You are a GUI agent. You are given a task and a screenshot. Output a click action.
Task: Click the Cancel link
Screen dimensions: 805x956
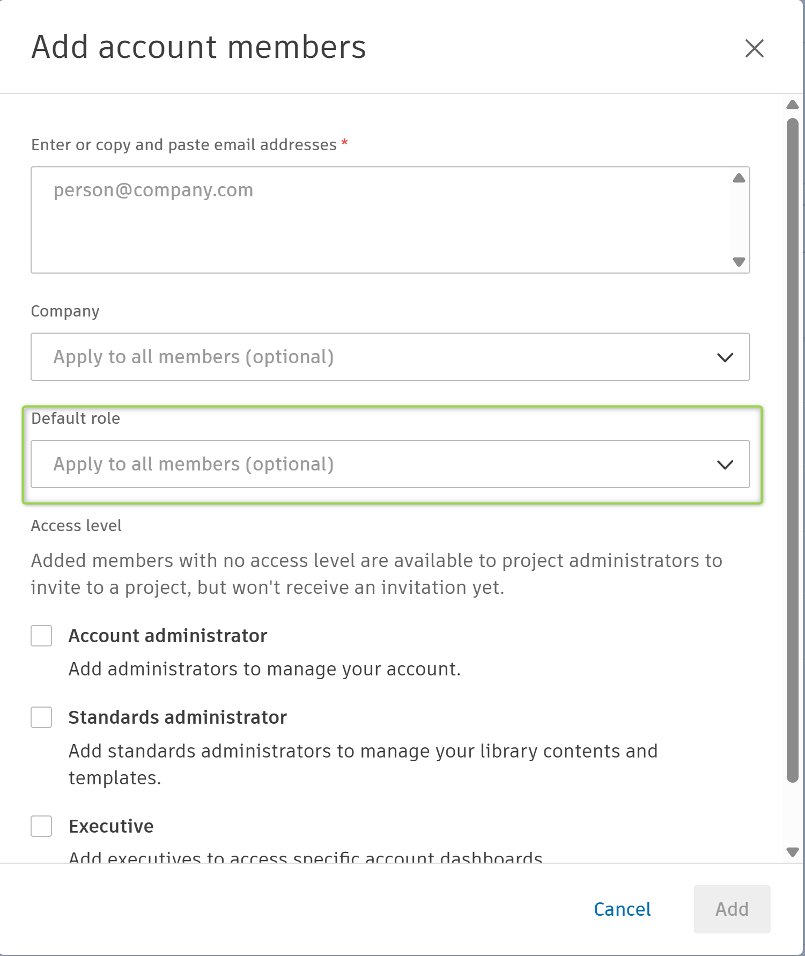click(622, 909)
